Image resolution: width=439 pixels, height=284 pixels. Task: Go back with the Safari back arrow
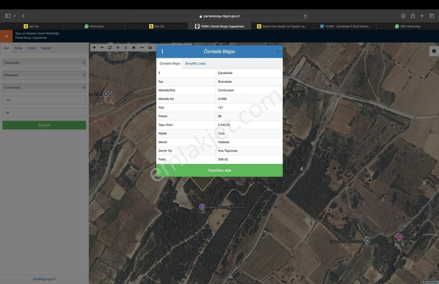(23, 16)
